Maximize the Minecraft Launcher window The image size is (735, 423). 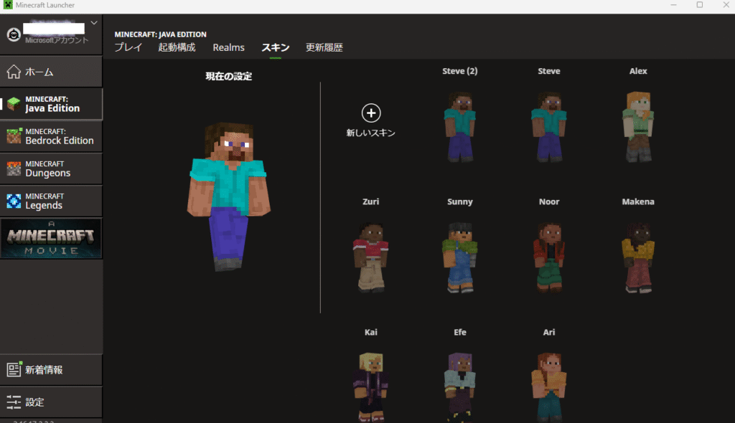coord(699,5)
